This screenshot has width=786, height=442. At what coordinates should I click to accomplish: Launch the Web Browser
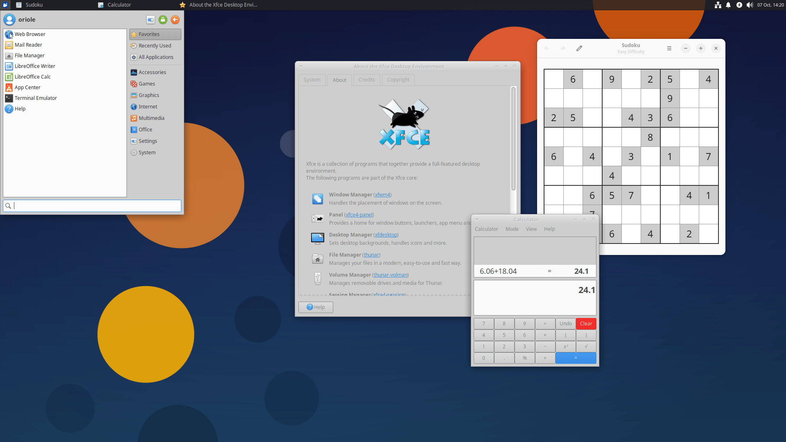[29, 34]
